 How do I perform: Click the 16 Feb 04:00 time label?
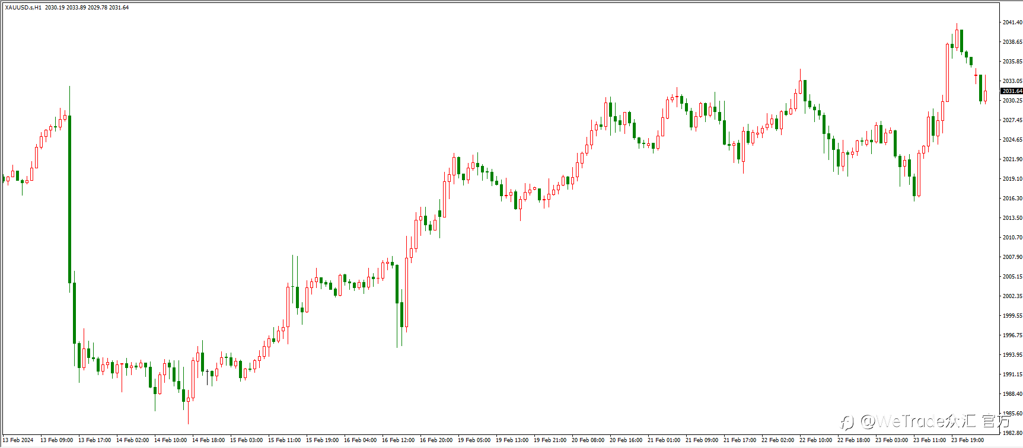point(361,440)
